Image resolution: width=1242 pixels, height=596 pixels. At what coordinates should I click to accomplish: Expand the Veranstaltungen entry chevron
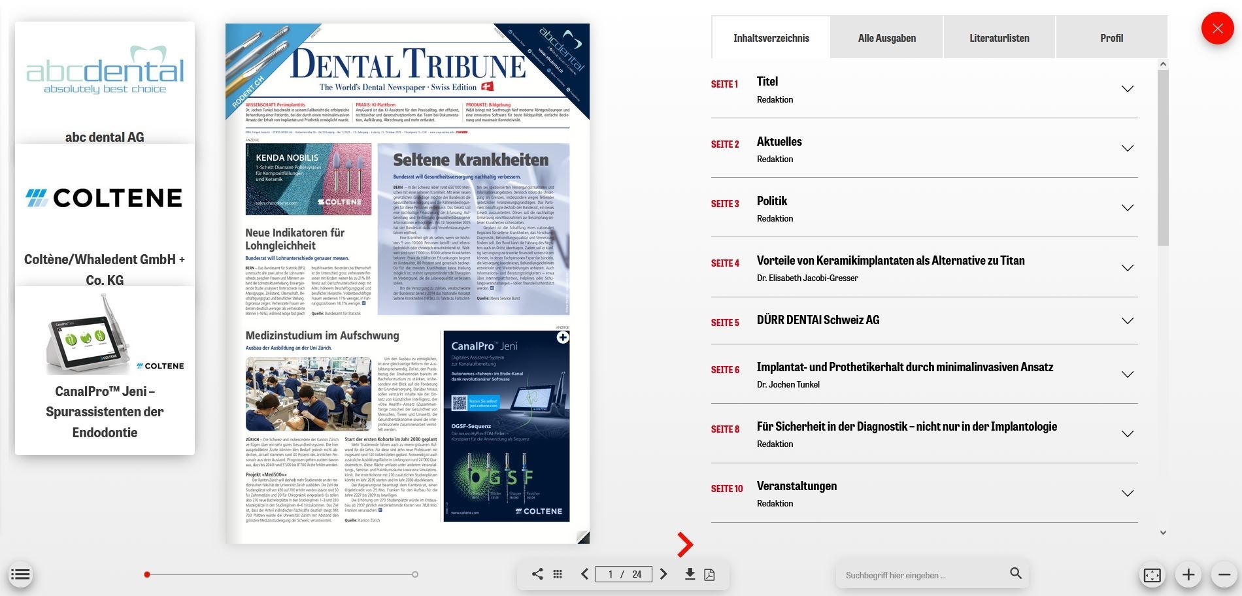tap(1127, 493)
